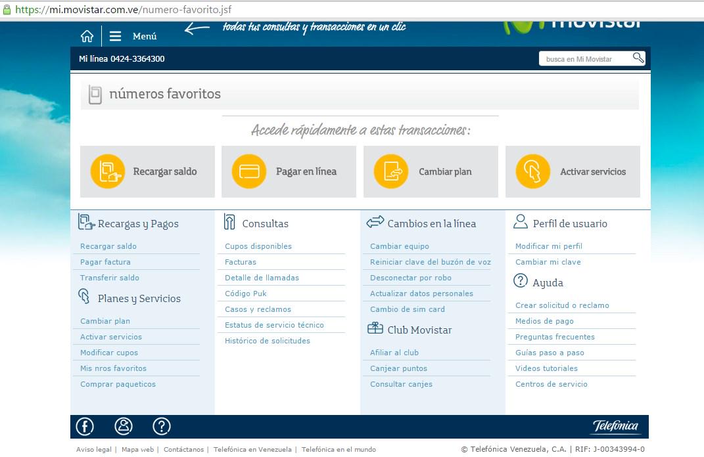Viewport: 704px width, 457px height.
Task: Open the Código Puk link
Action: 246,294
